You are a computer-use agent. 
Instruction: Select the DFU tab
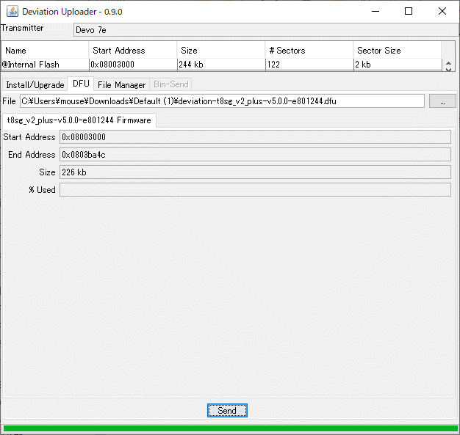point(81,84)
